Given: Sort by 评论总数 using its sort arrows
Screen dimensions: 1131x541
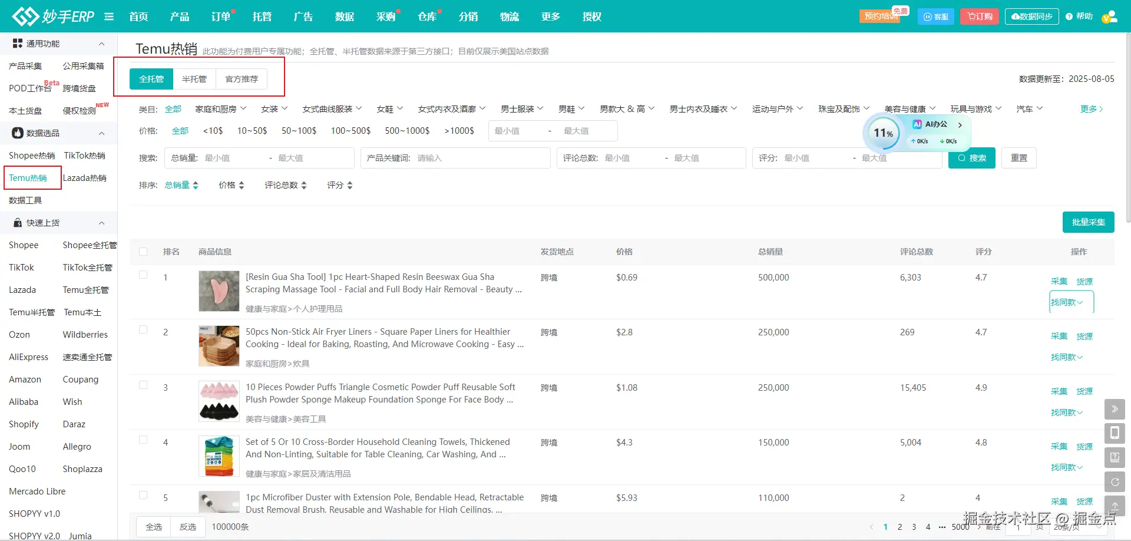Looking at the screenshot, I should 304,185.
